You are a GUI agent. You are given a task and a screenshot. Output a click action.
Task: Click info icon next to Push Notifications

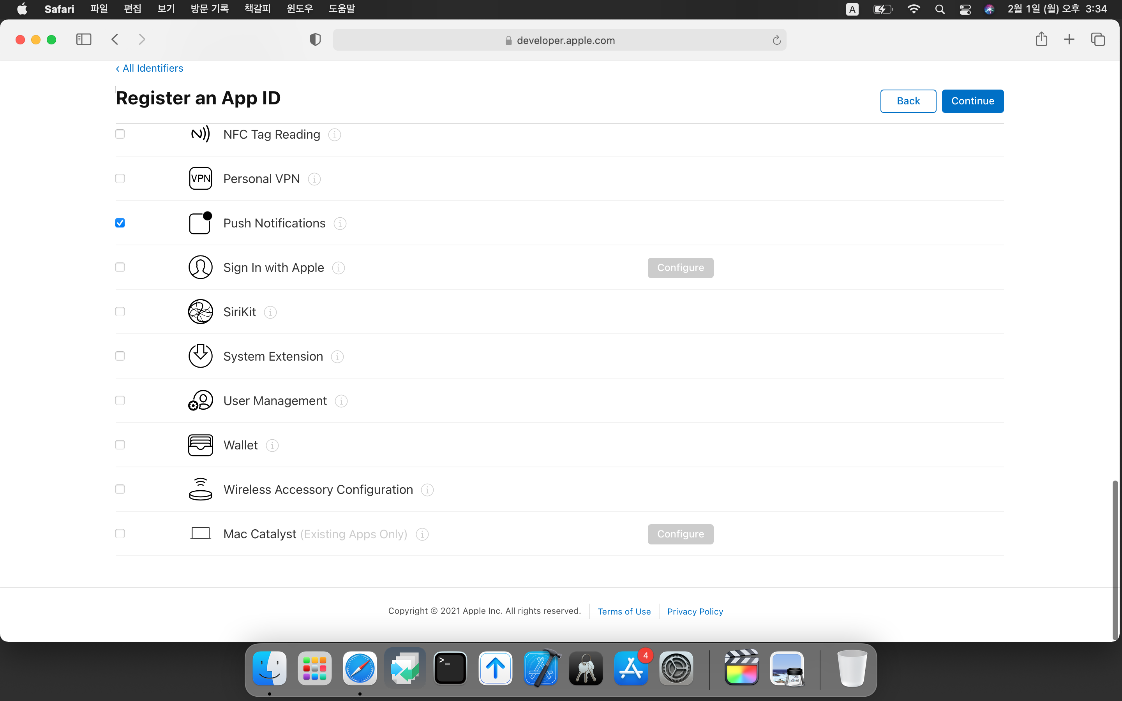pyautogui.click(x=340, y=224)
